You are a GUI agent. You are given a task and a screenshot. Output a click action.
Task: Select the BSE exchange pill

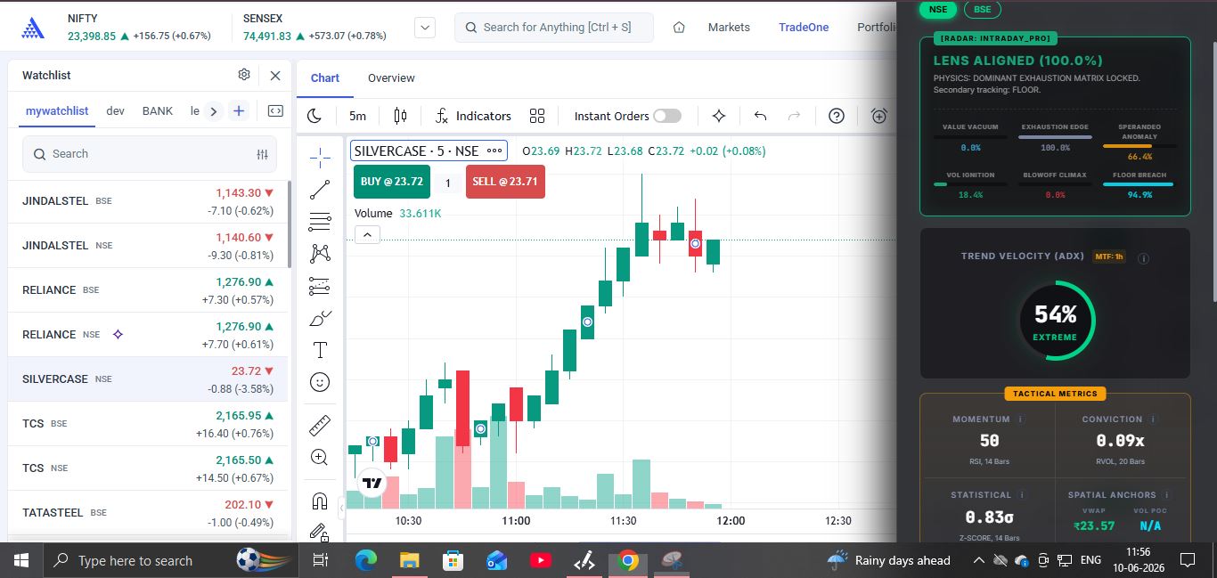coord(983,9)
